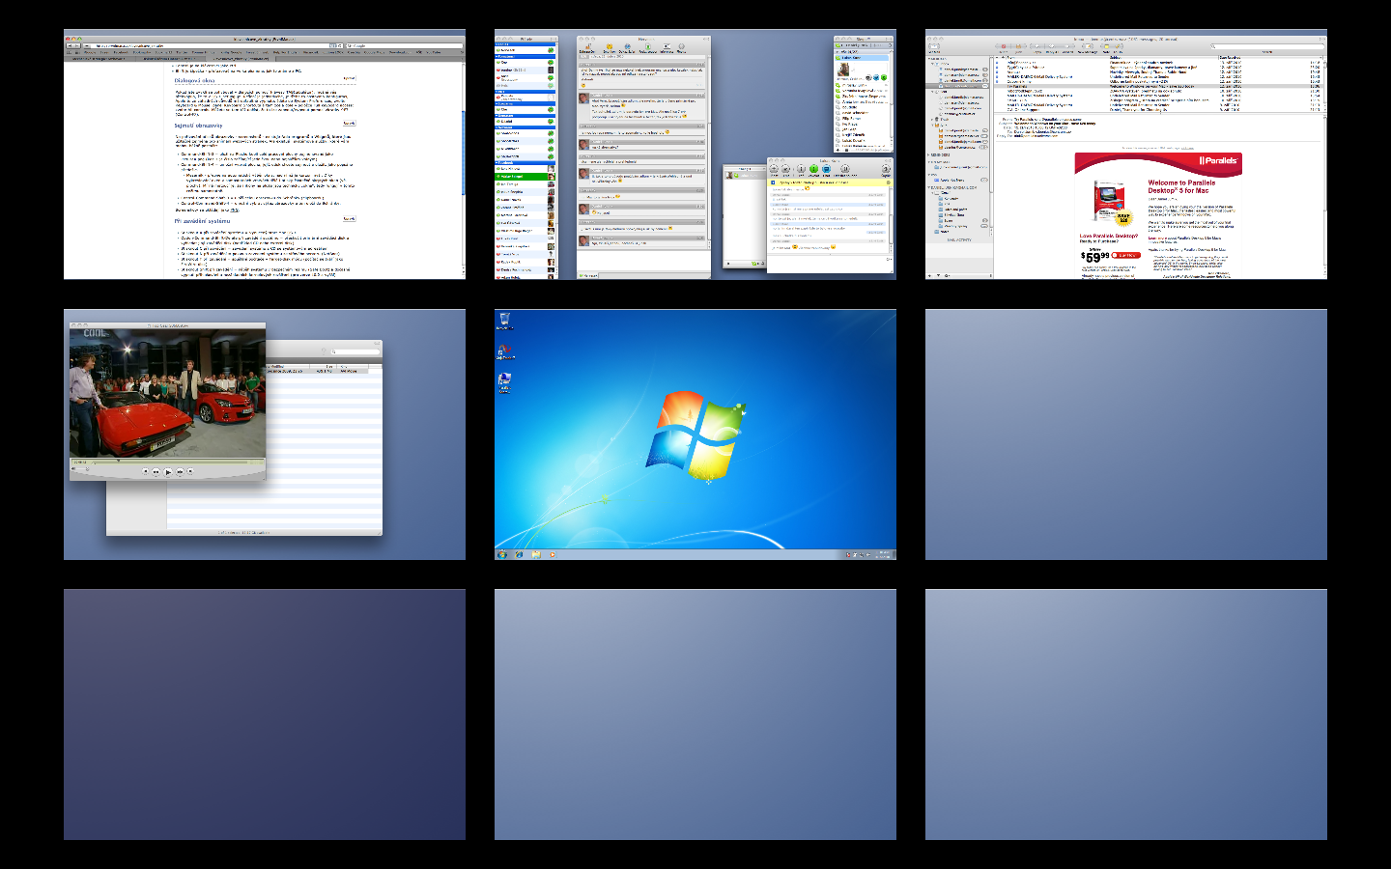Play the video in QuickTime Player

pos(168,472)
